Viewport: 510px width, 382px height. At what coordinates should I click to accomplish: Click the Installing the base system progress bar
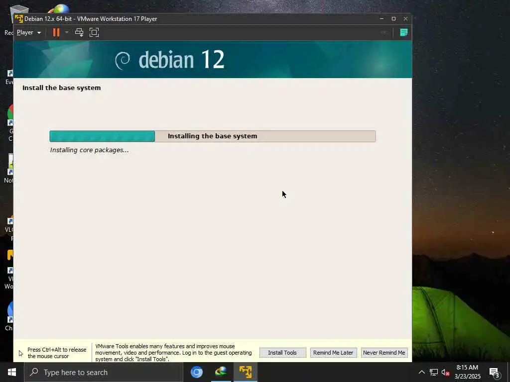[213, 136]
